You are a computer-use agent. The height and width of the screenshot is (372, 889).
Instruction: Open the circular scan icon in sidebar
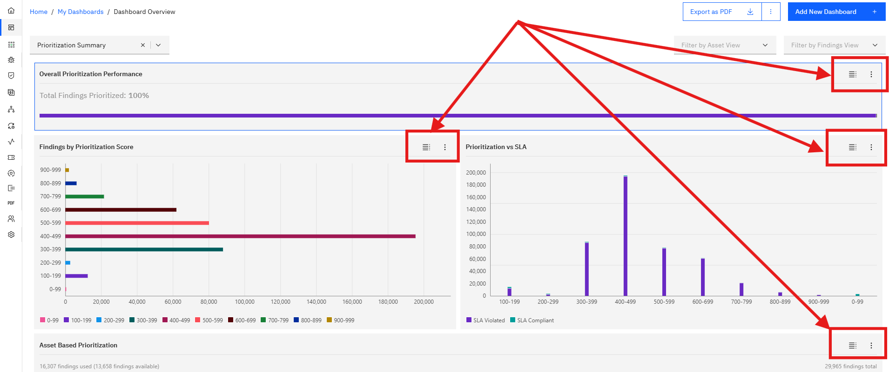pyautogui.click(x=11, y=173)
